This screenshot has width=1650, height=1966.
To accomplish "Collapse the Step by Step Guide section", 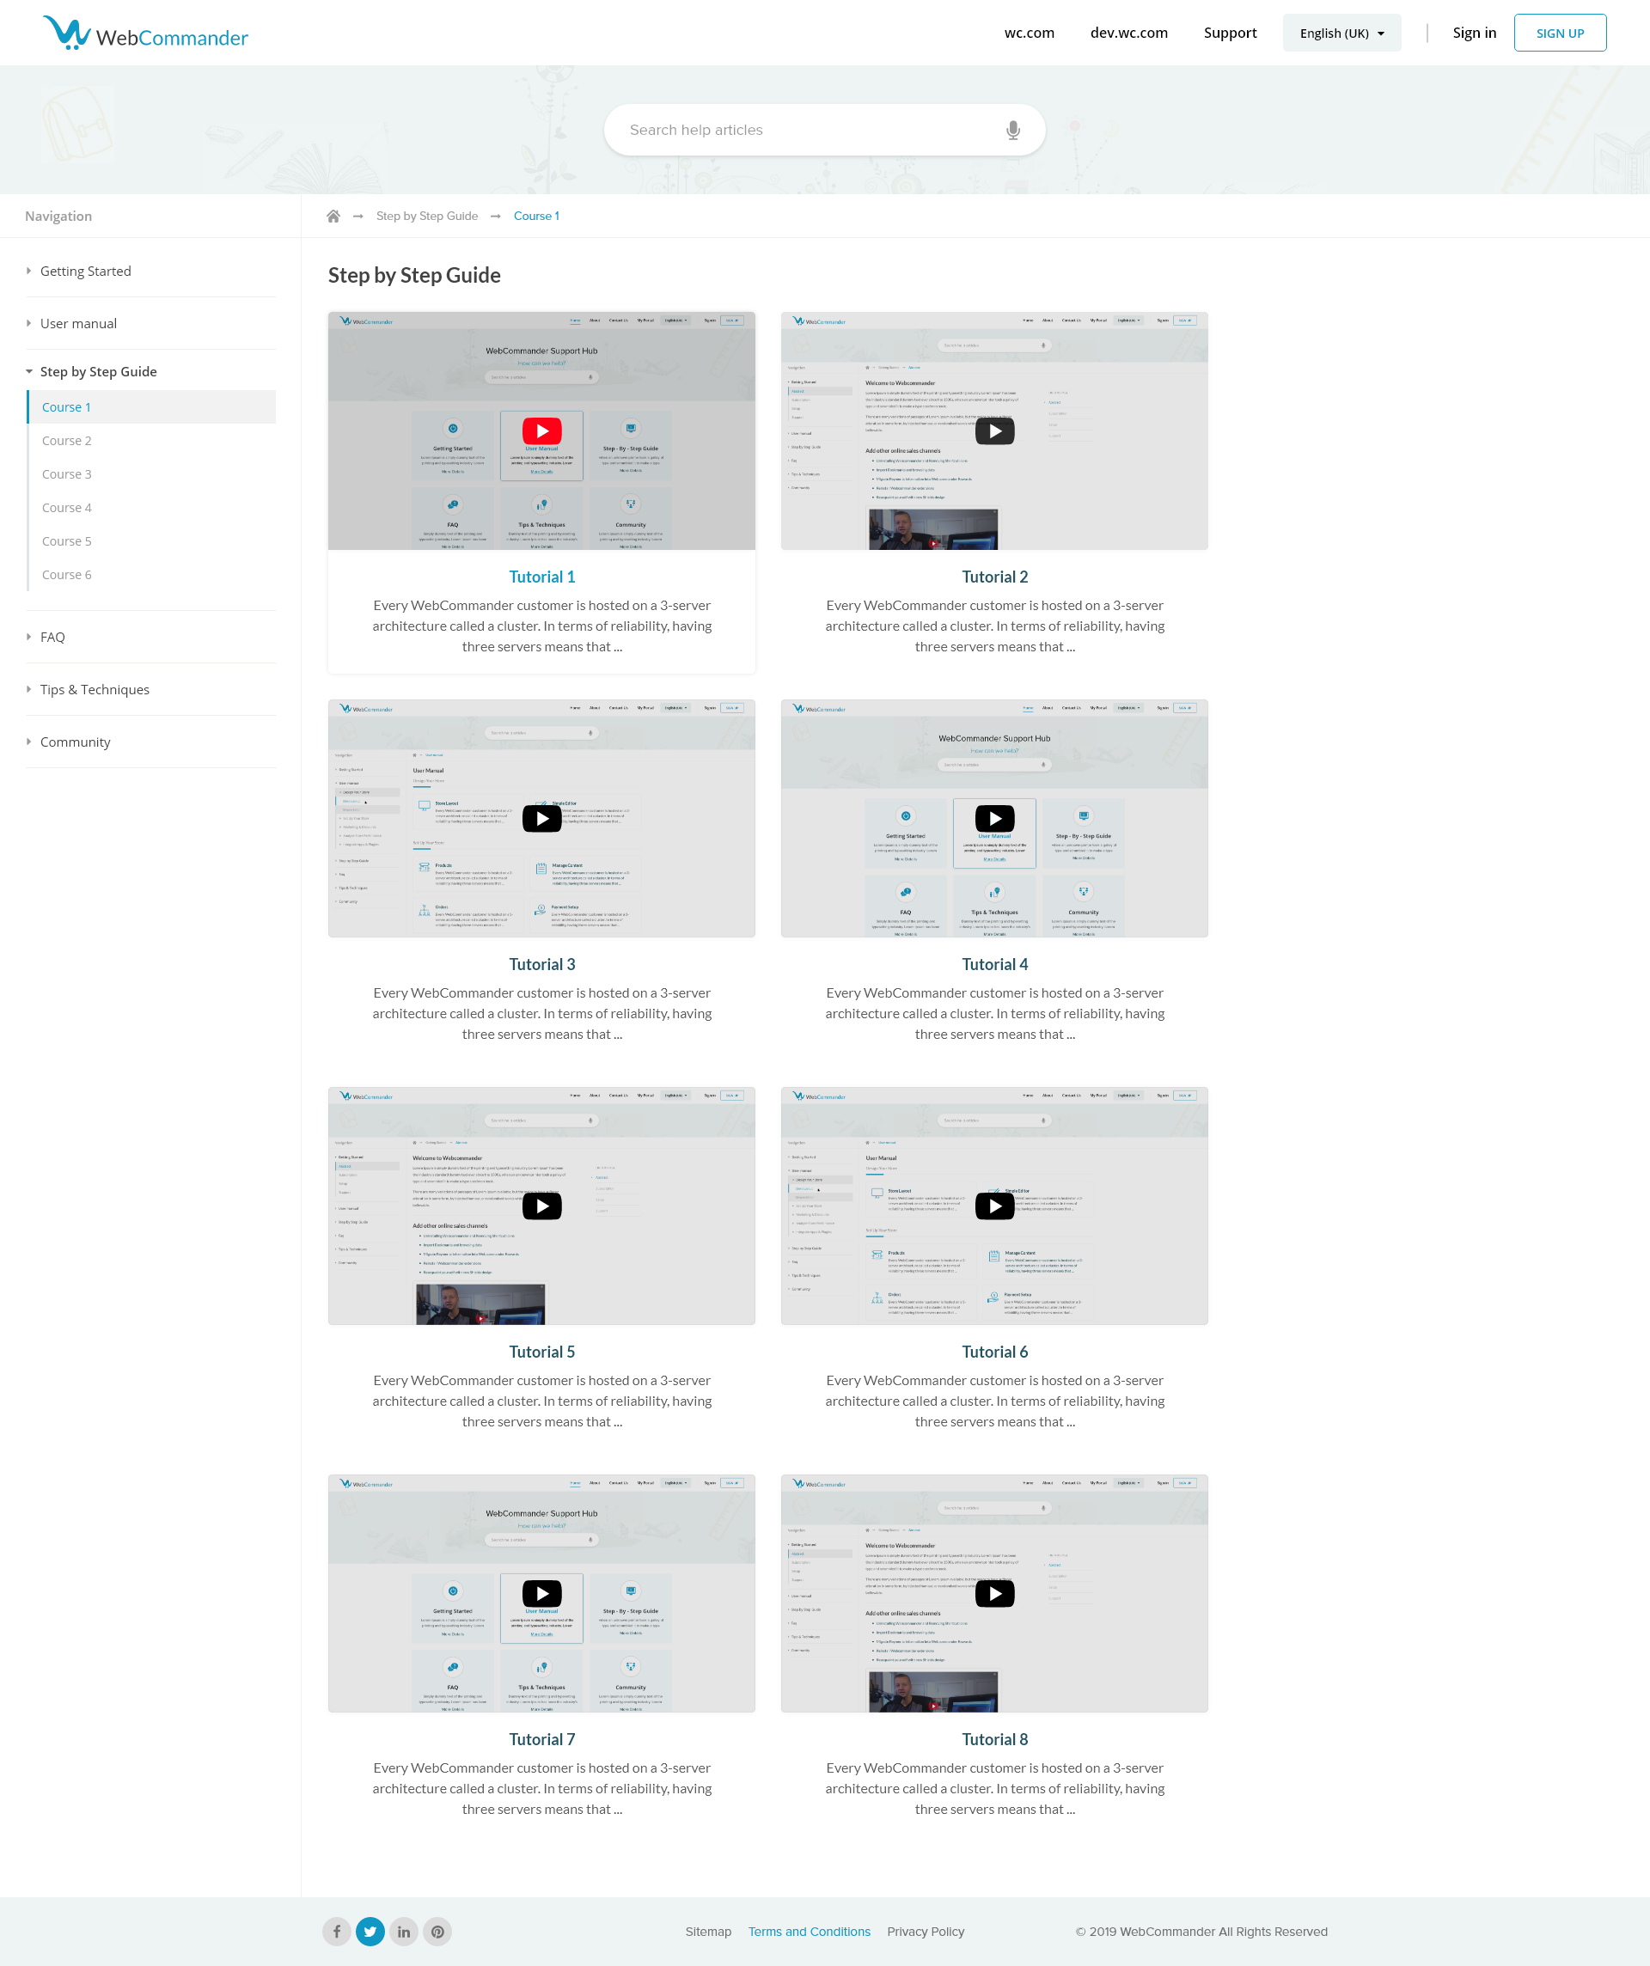I will (97, 372).
